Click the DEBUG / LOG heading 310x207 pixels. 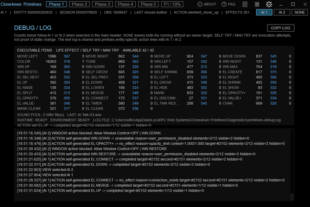[x=33, y=28]
